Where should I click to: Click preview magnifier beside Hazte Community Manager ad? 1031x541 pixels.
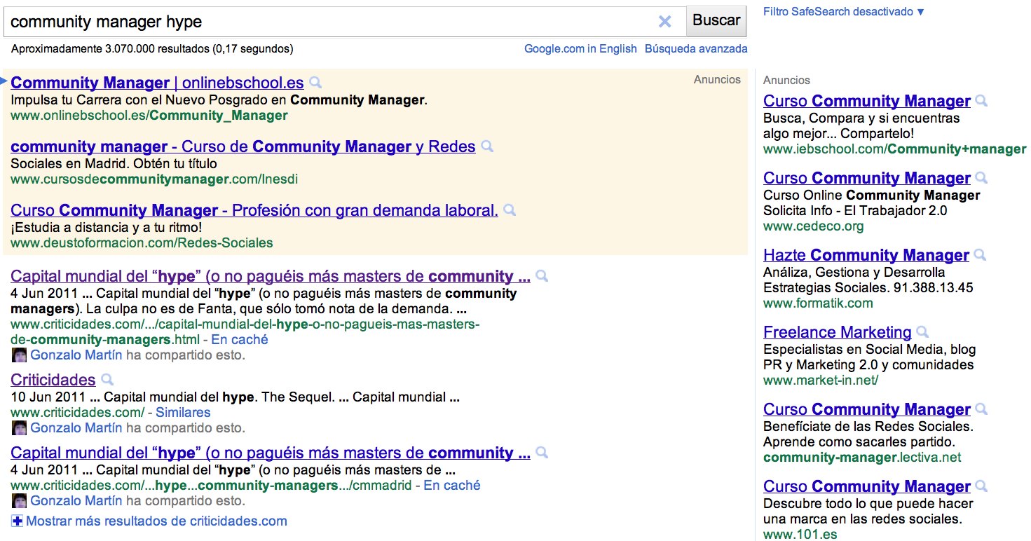click(981, 255)
